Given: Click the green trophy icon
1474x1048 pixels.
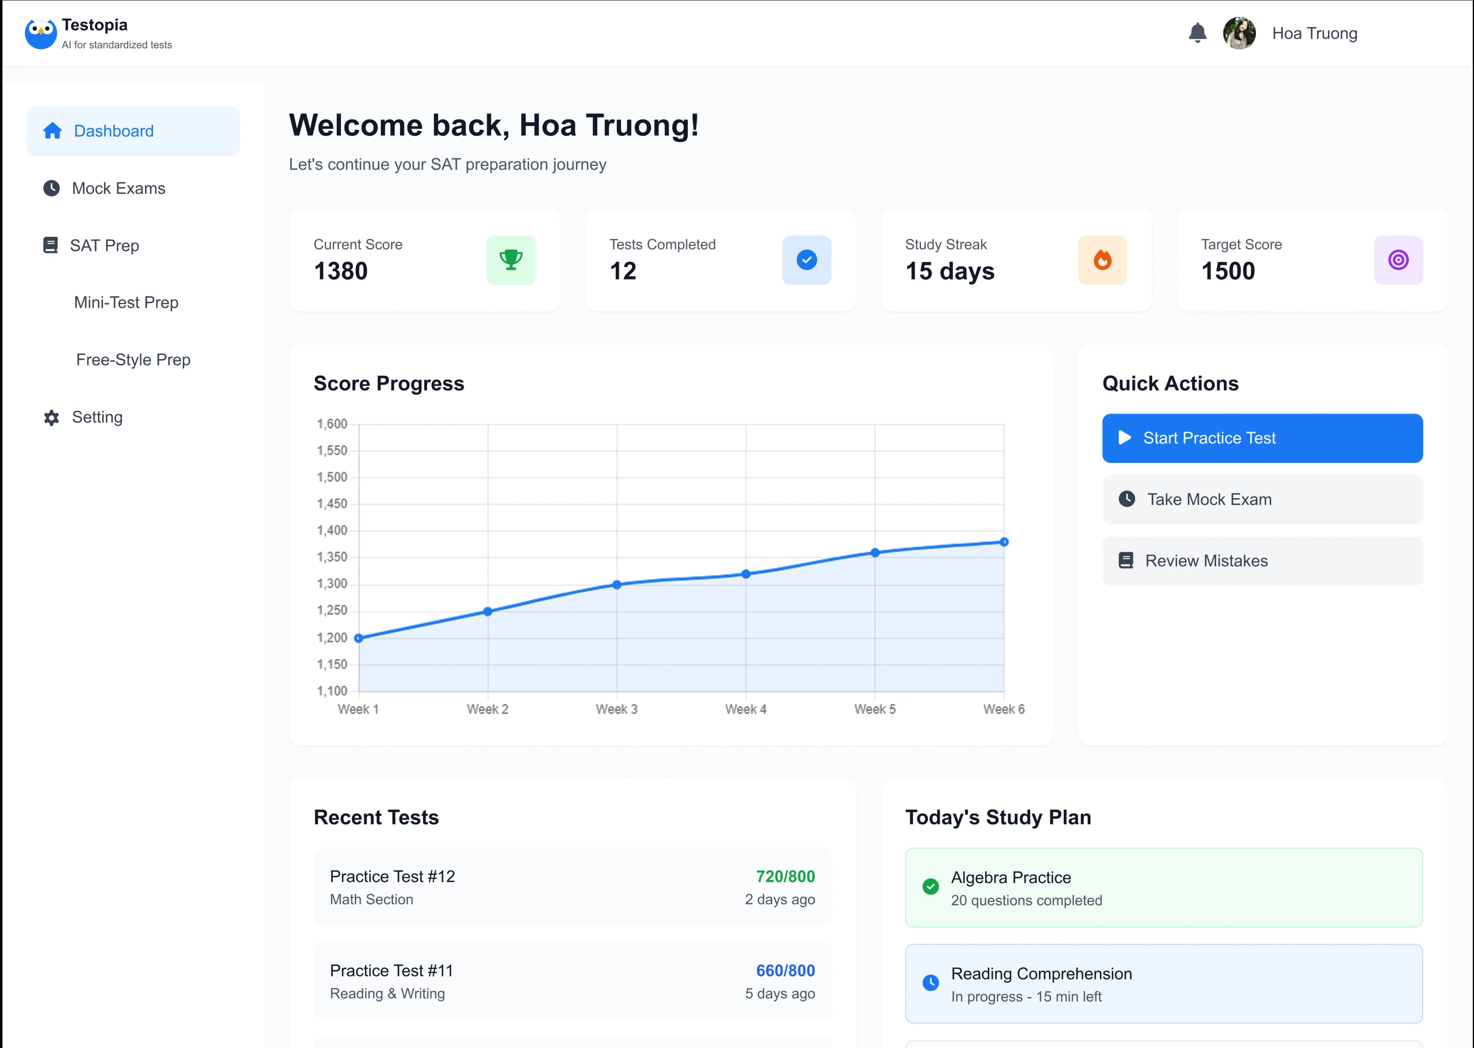Looking at the screenshot, I should [511, 260].
